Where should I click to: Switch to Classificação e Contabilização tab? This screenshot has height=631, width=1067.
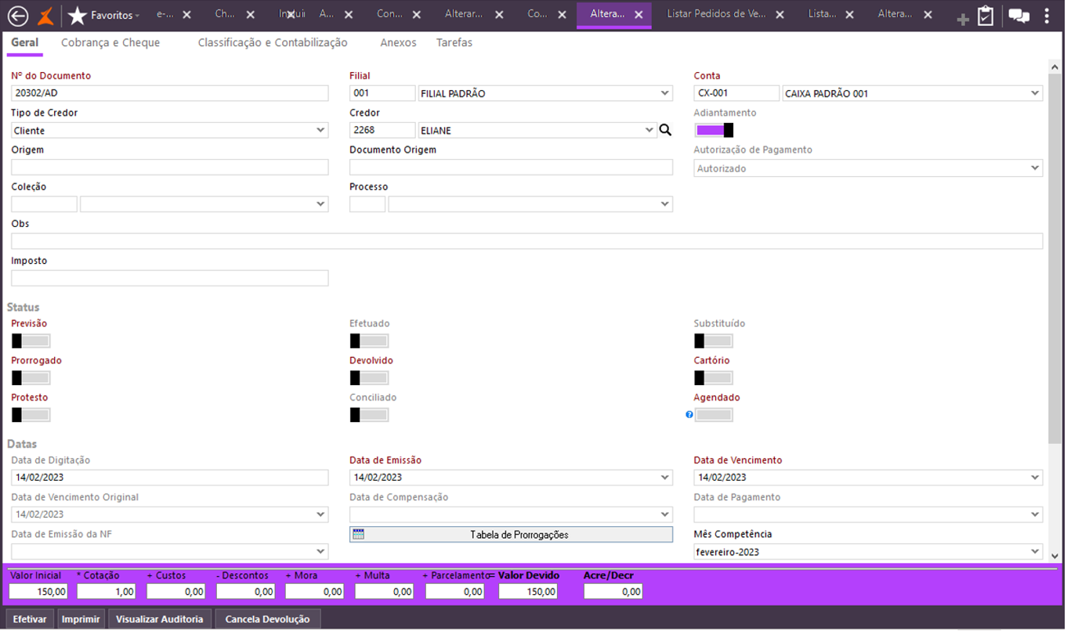(x=273, y=43)
